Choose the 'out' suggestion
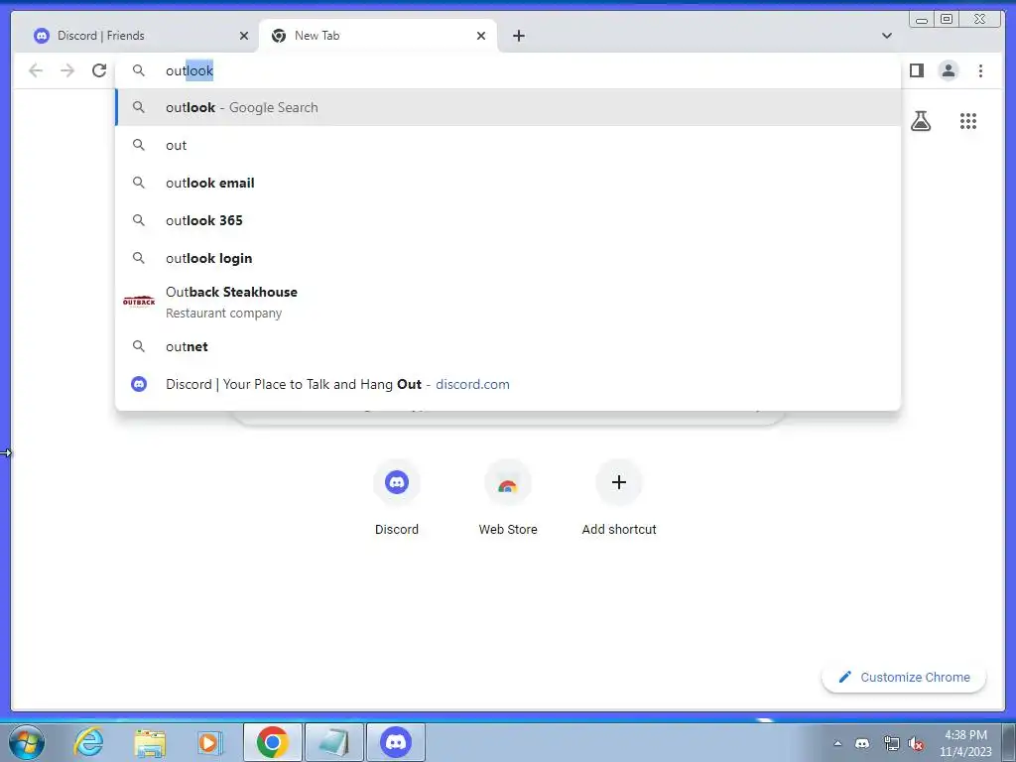The image size is (1016, 762). coord(508,145)
